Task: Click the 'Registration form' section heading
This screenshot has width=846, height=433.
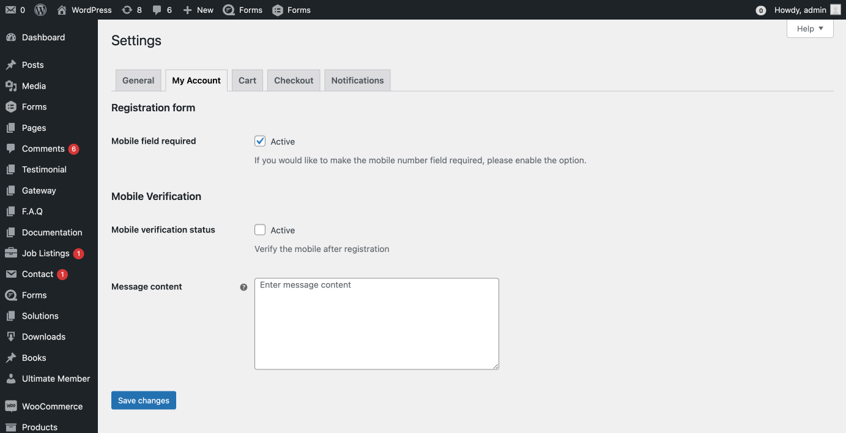Action: (153, 108)
